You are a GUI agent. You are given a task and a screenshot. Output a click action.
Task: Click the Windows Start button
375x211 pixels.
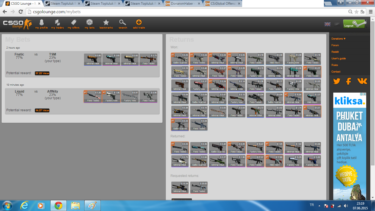tap(7, 206)
